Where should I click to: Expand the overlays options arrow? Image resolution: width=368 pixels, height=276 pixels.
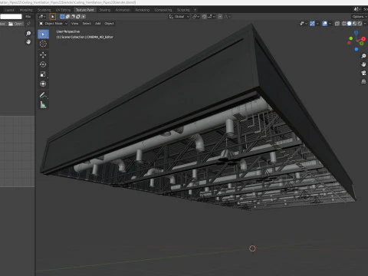(330, 24)
